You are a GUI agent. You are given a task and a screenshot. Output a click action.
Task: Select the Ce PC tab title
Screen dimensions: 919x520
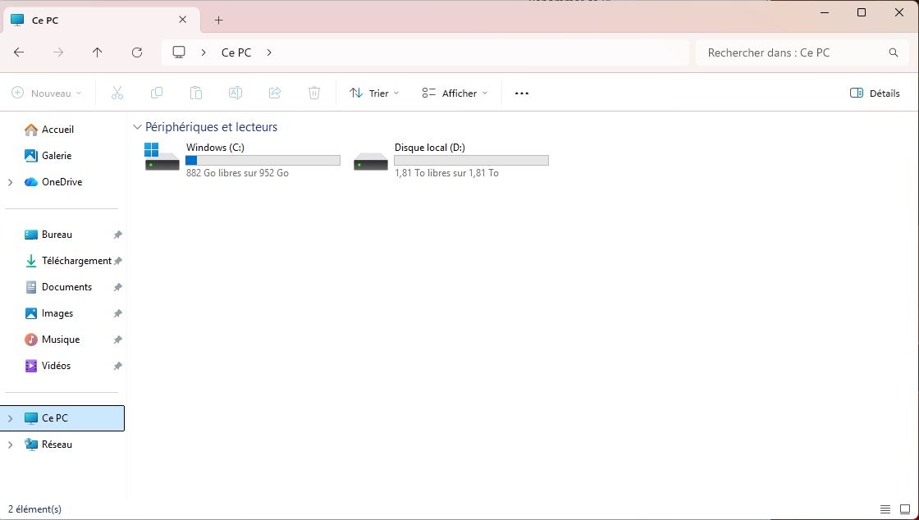pyautogui.click(x=45, y=21)
